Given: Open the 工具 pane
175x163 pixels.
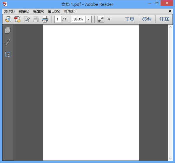Looking at the screenshot, I should click(x=129, y=19).
